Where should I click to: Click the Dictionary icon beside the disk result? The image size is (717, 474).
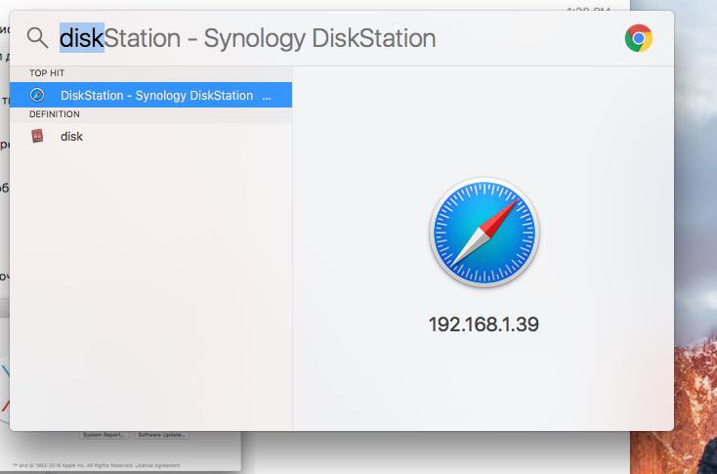(37, 136)
